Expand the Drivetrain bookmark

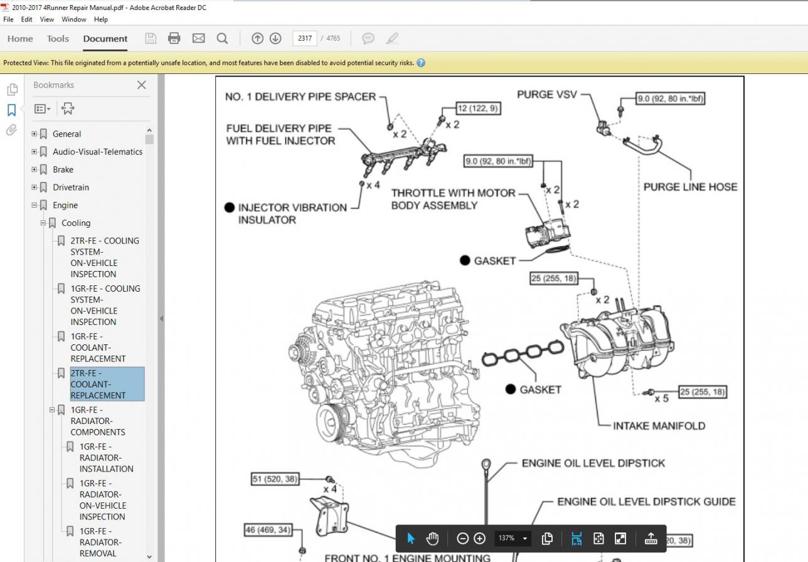35,187
